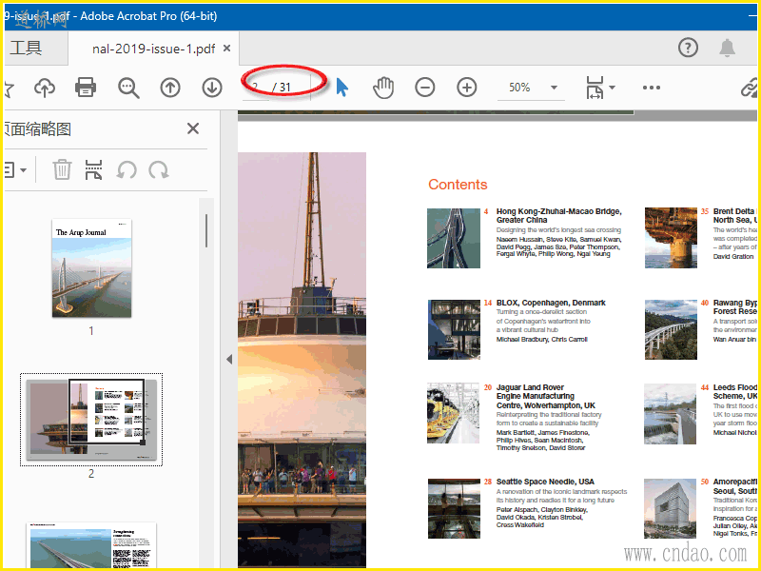Click the Seattle Space Needle, USA entry

[545, 482]
